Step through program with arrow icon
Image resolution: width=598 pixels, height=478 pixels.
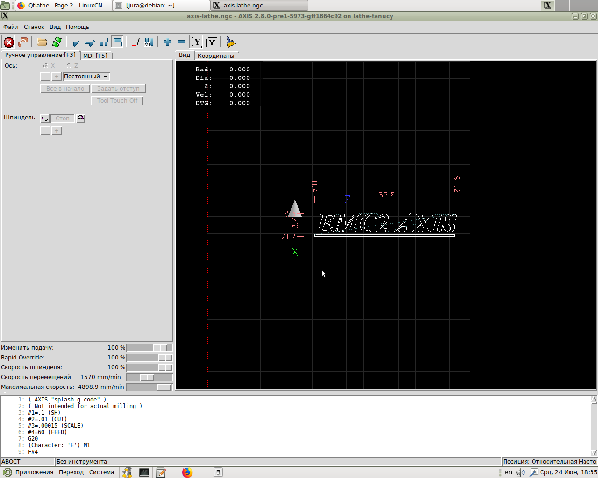pyautogui.click(x=90, y=42)
